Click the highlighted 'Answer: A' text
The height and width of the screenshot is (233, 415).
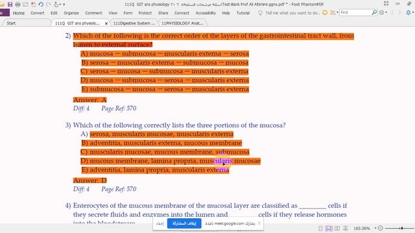click(x=89, y=100)
